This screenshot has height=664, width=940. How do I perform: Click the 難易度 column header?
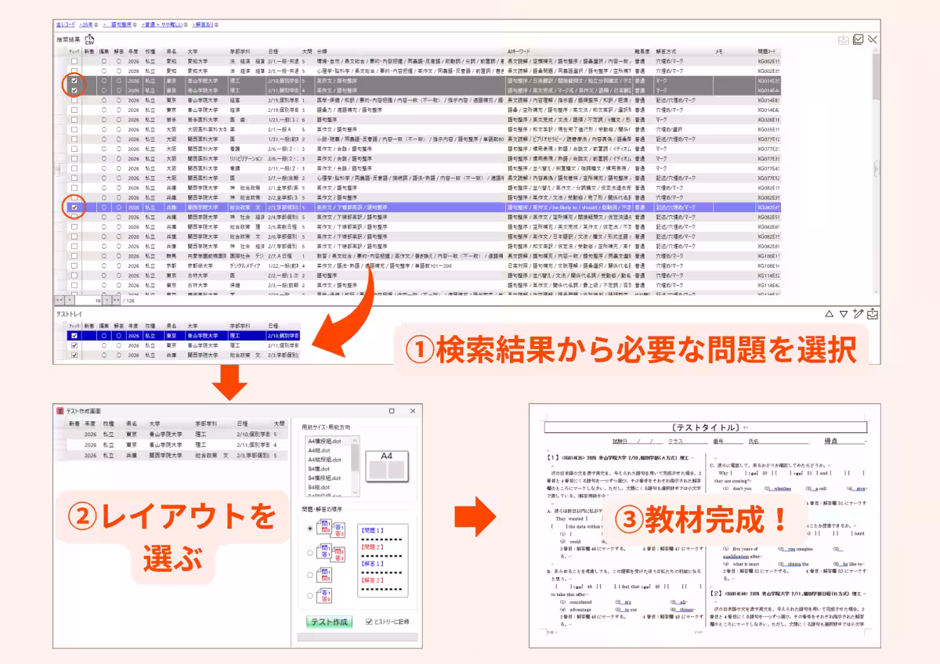click(643, 51)
